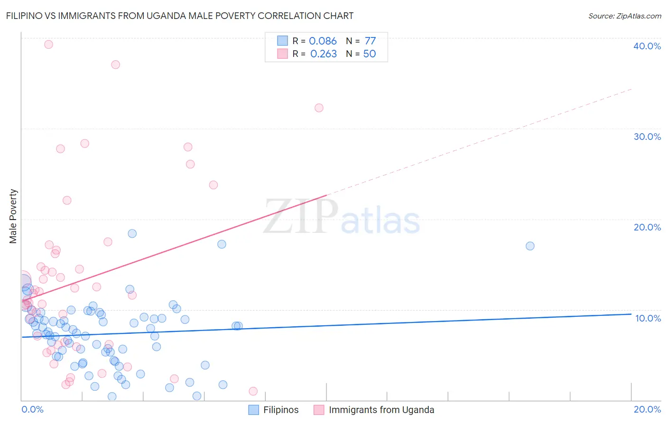This screenshot has height=423, width=667.
Task: Click the Filipinos legend label
Action: [281, 410]
